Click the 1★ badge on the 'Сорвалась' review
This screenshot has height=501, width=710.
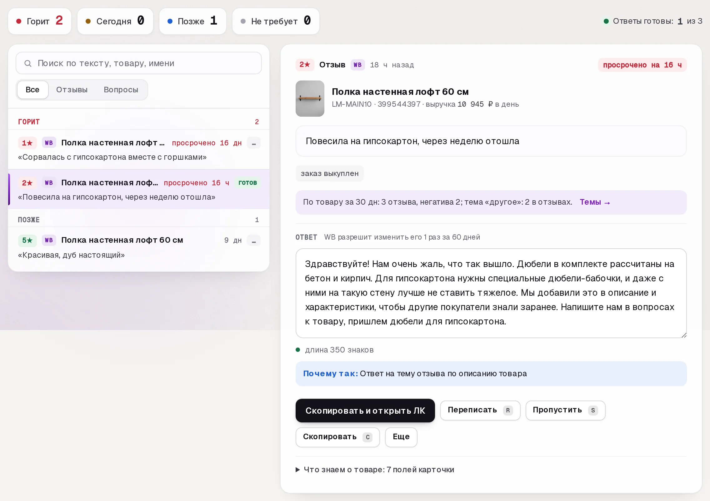tap(27, 143)
